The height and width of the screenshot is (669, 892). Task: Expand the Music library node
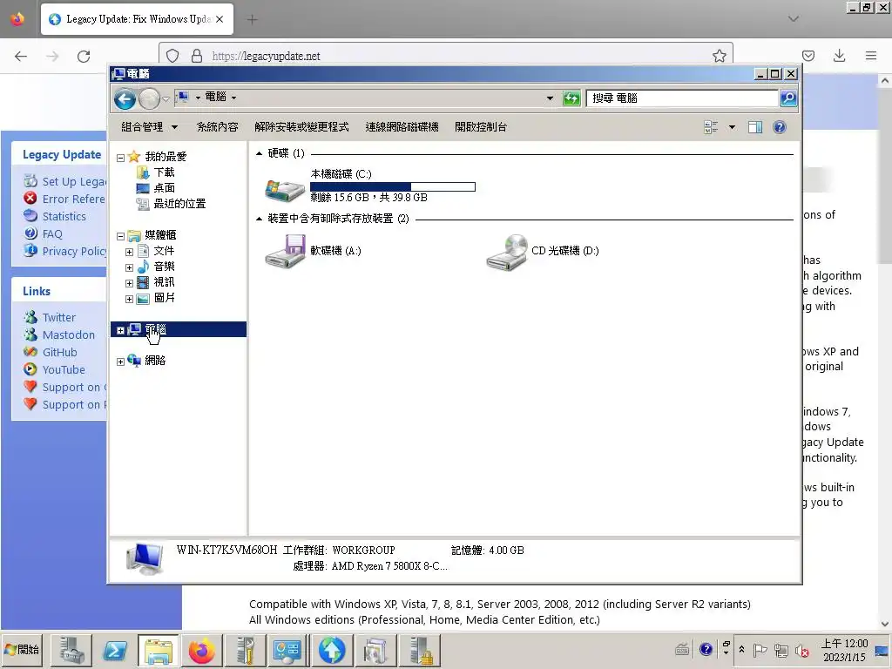129,267
